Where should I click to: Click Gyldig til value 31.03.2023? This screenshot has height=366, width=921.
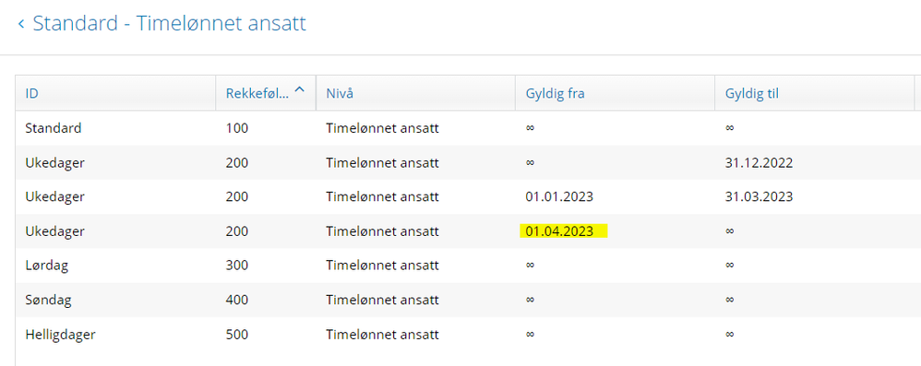(759, 196)
